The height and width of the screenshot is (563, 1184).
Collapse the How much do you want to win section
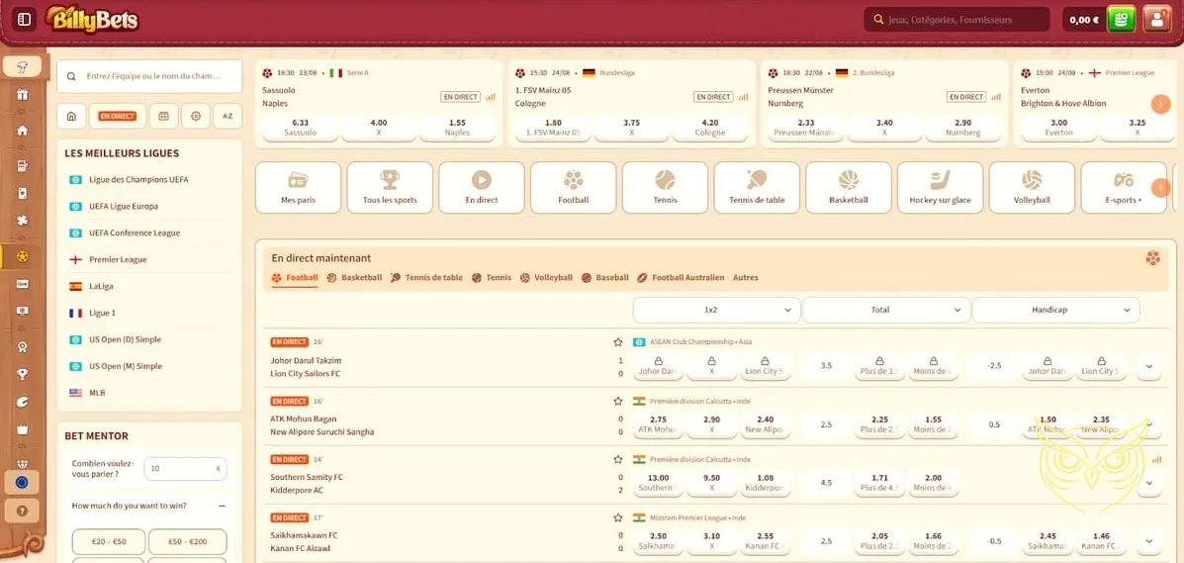222,506
